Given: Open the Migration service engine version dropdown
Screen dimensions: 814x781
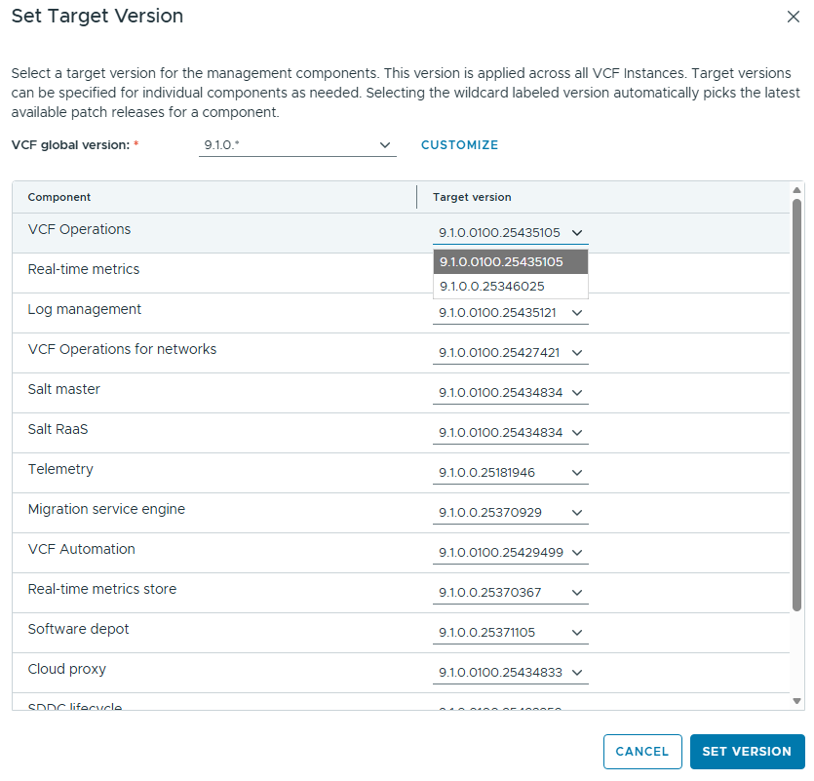Looking at the screenshot, I should (x=510, y=513).
